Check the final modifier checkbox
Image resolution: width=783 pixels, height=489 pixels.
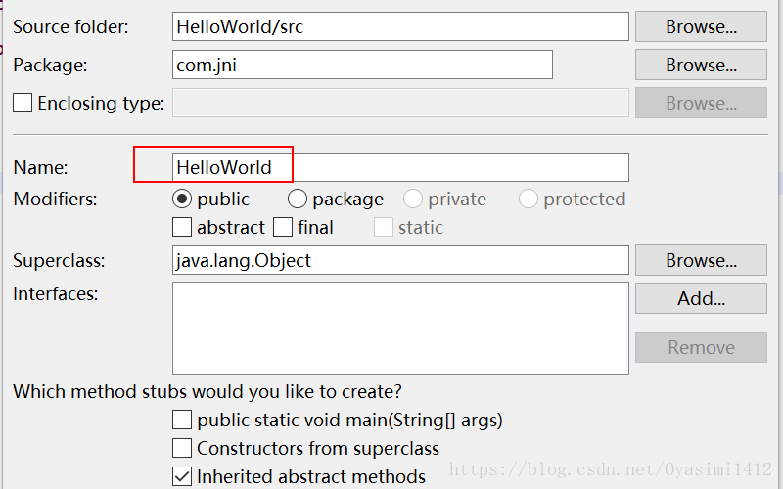[x=283, y=228]
